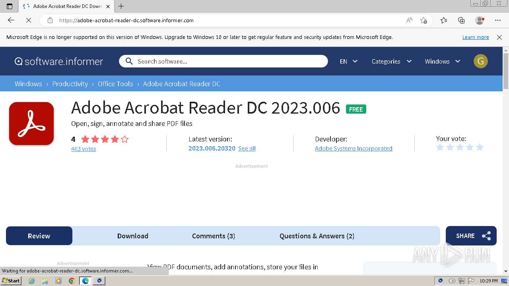Open File Explorer from taskbar
The image size is (509, 286).
coord(45,281)
